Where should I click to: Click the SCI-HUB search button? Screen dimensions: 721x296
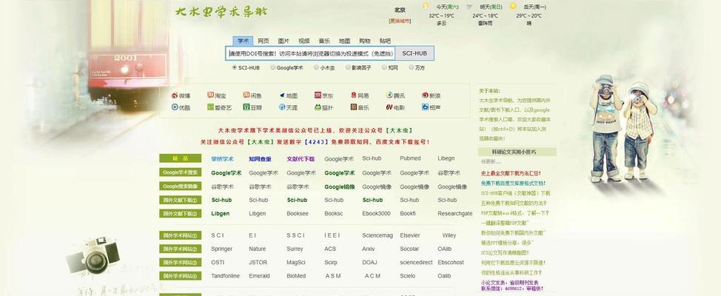click(x=415, y=53)
